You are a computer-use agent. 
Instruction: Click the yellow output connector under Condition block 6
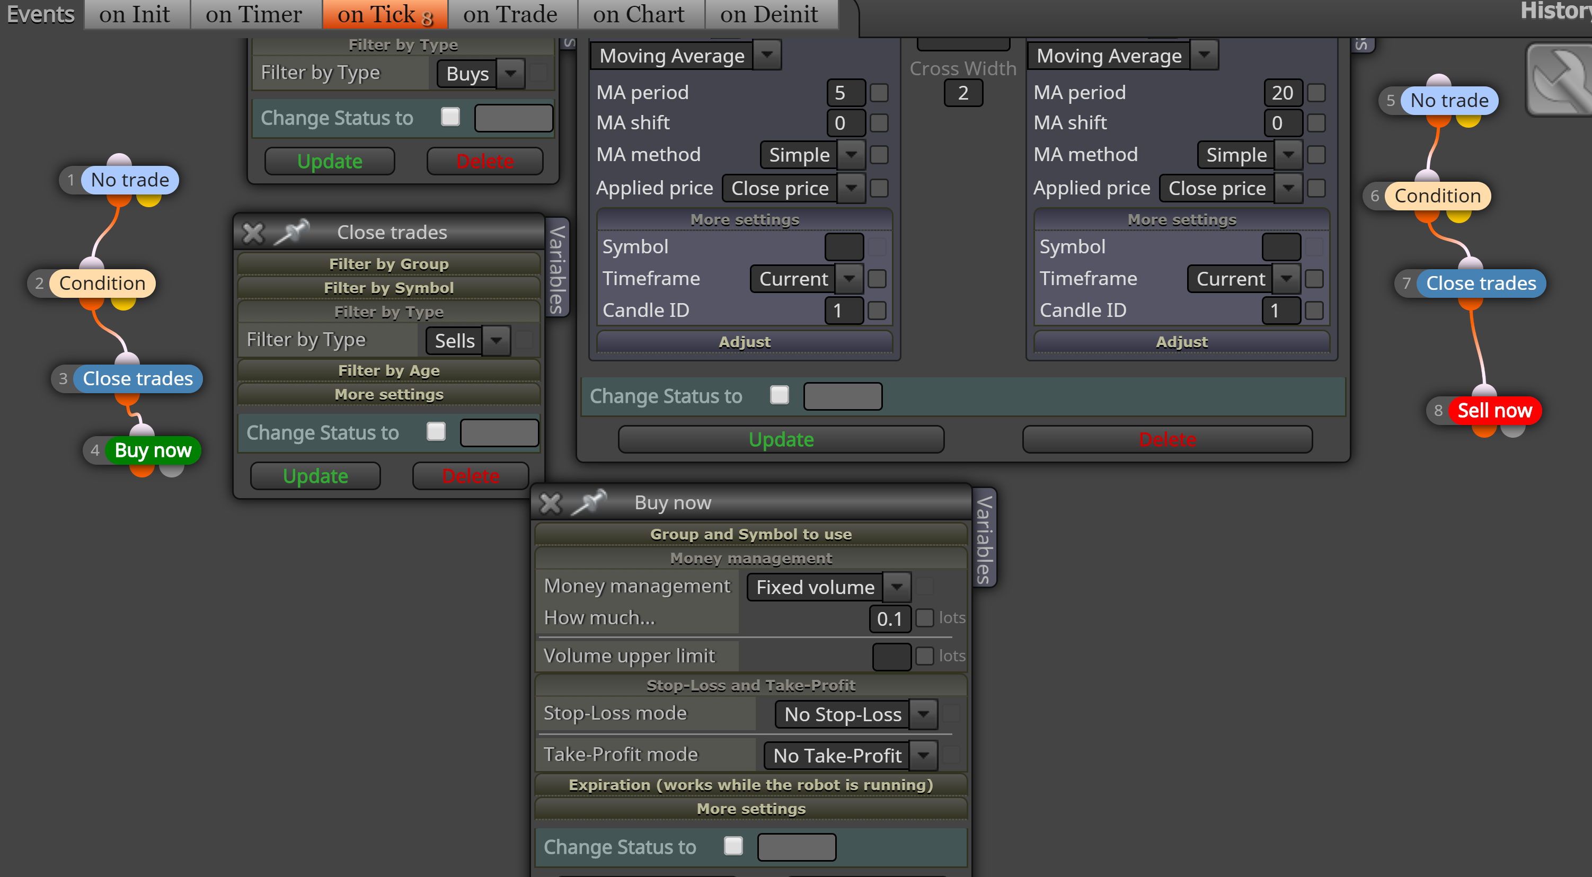1458,216
